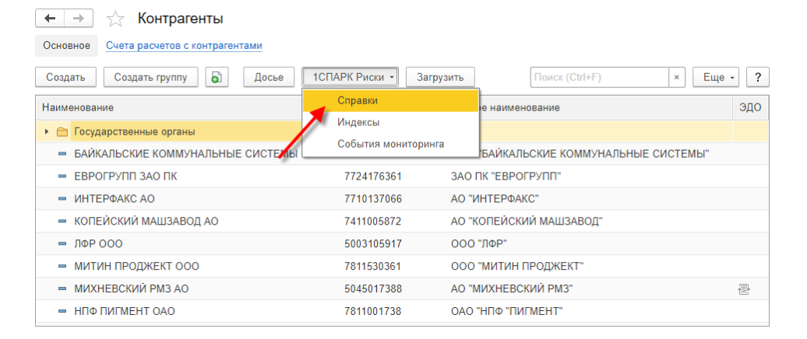The height and width of the screenshot is (339, 807).
Task: Click the row marker icon beside НПФ ПИГМЕНТ ОАО
Action: click(62, 312)
